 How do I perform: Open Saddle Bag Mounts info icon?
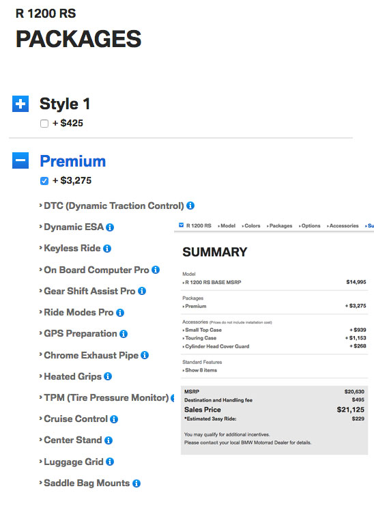point(136,483)
